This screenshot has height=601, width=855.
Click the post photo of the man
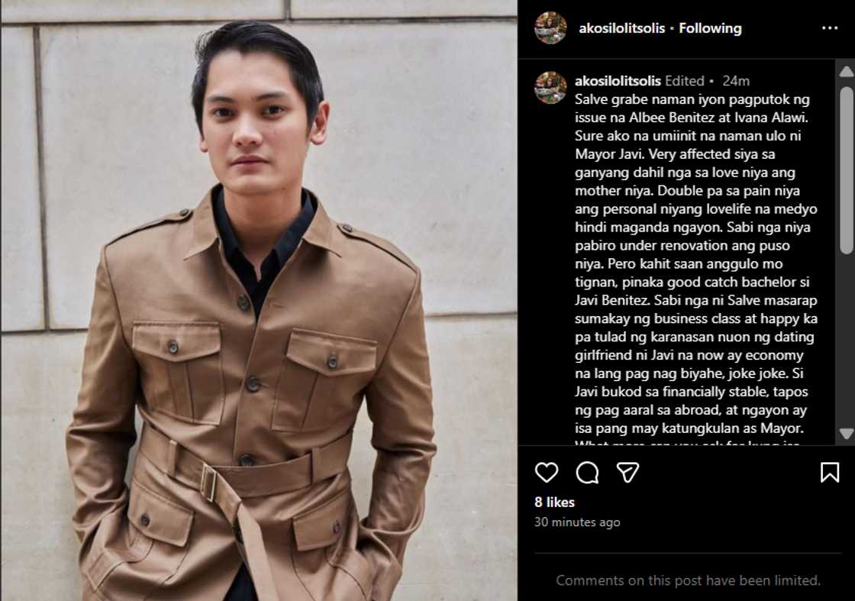point(259,301)
